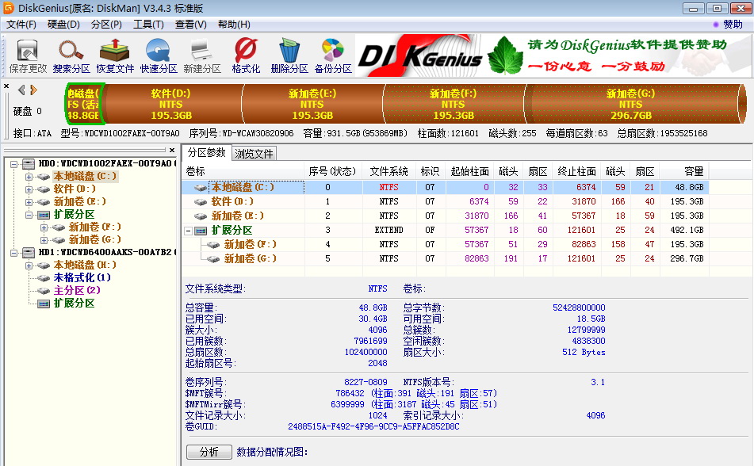This screenshot has height=466, width=754.
Task: Select 本地磁盘(C:) row in partition table
Action: (445, 187)
